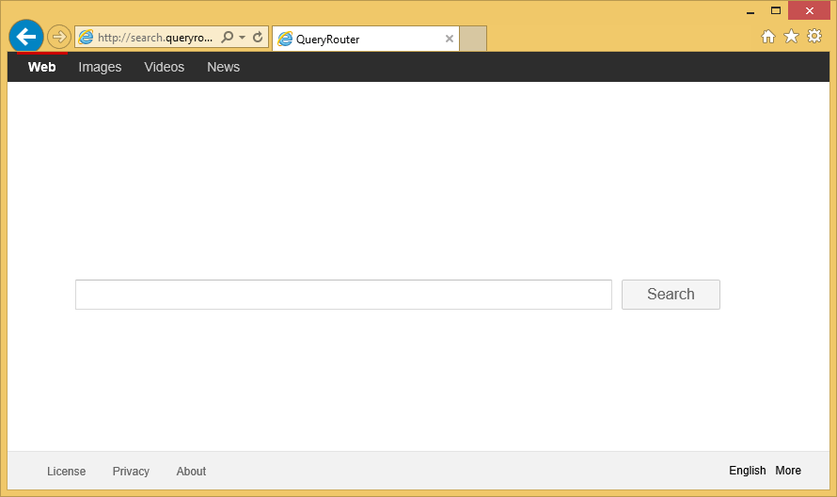The width and height of the screenshot is (837, 497).
Task: Open the License link in the footer
Action: coord(66,472)
